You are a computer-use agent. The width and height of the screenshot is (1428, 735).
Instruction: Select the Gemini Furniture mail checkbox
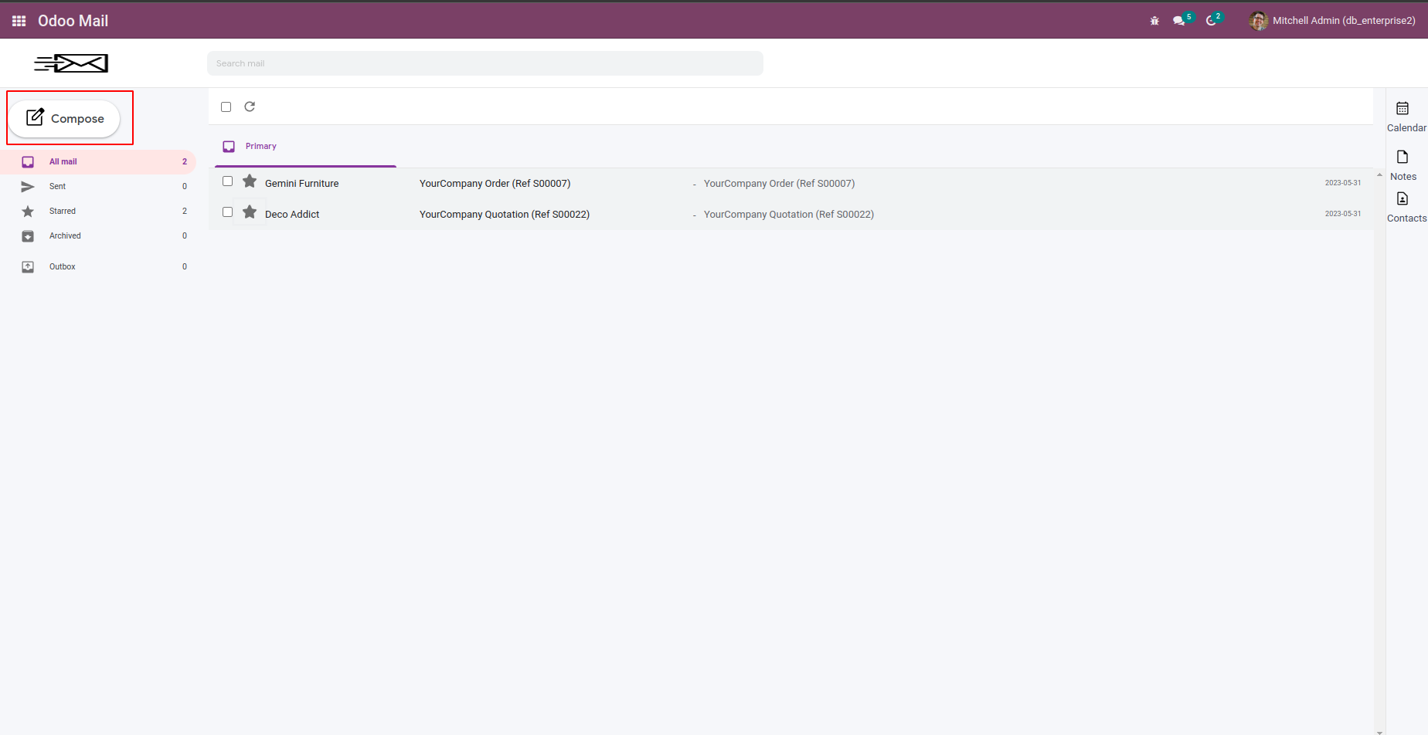tap(227, 181)
